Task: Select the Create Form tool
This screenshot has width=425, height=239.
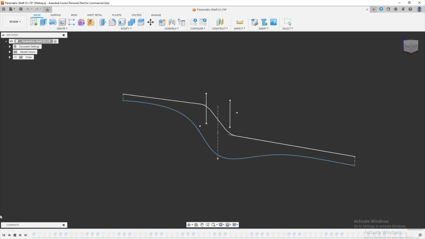Action: tap(81, 22)
